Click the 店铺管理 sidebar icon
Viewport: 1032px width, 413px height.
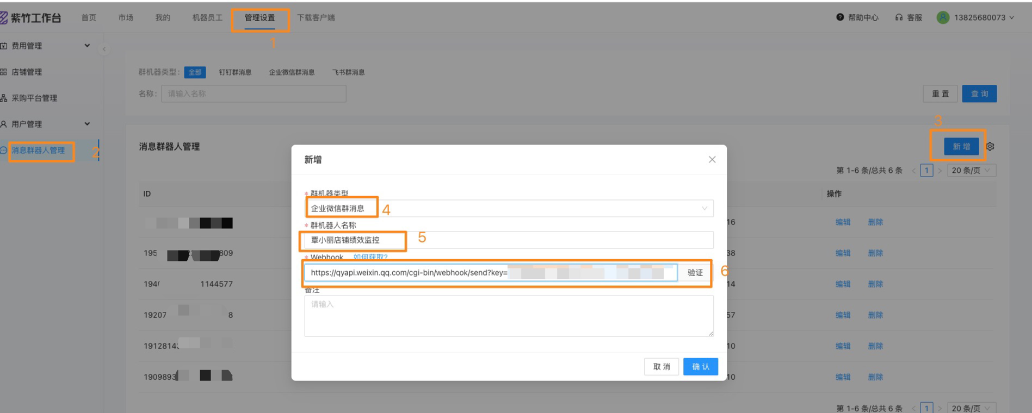pos(4,72)
